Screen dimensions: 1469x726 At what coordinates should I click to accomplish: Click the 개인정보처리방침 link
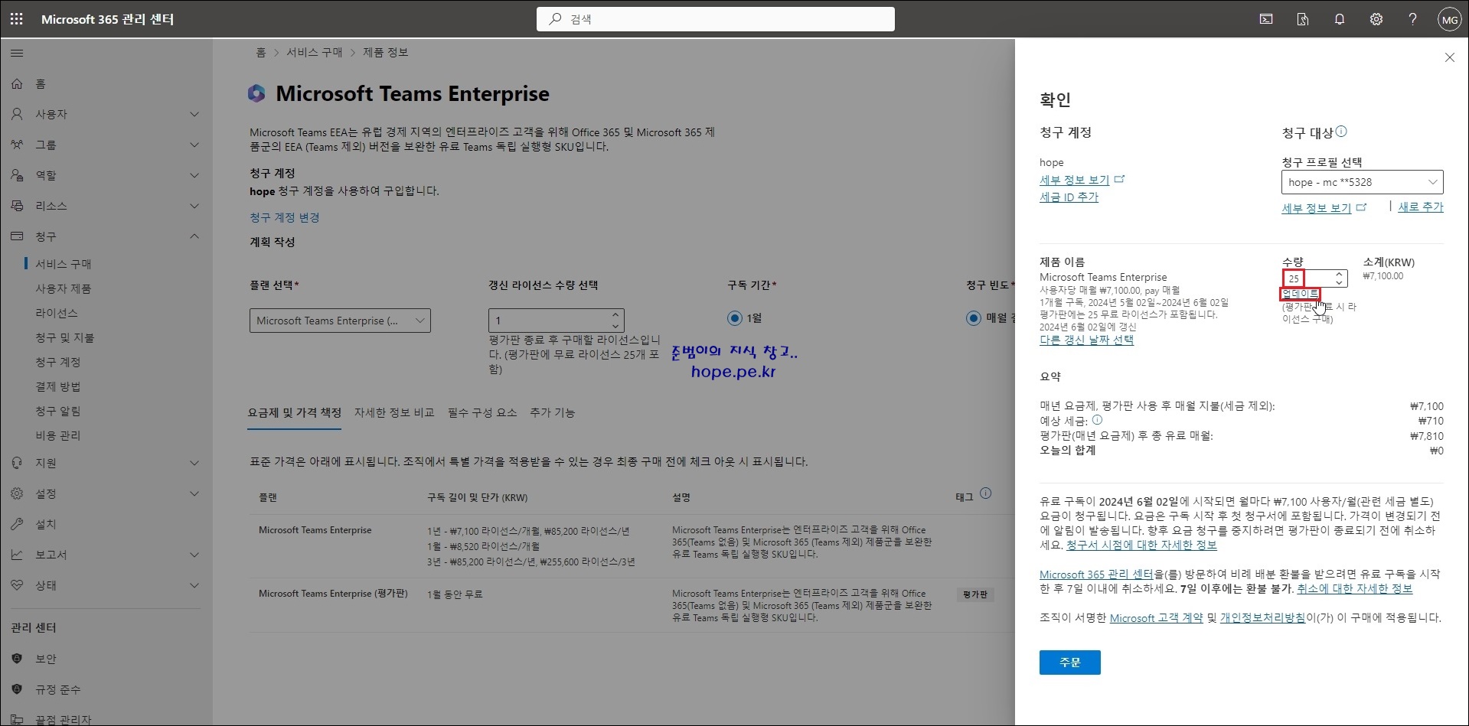tap(1263, 618)
